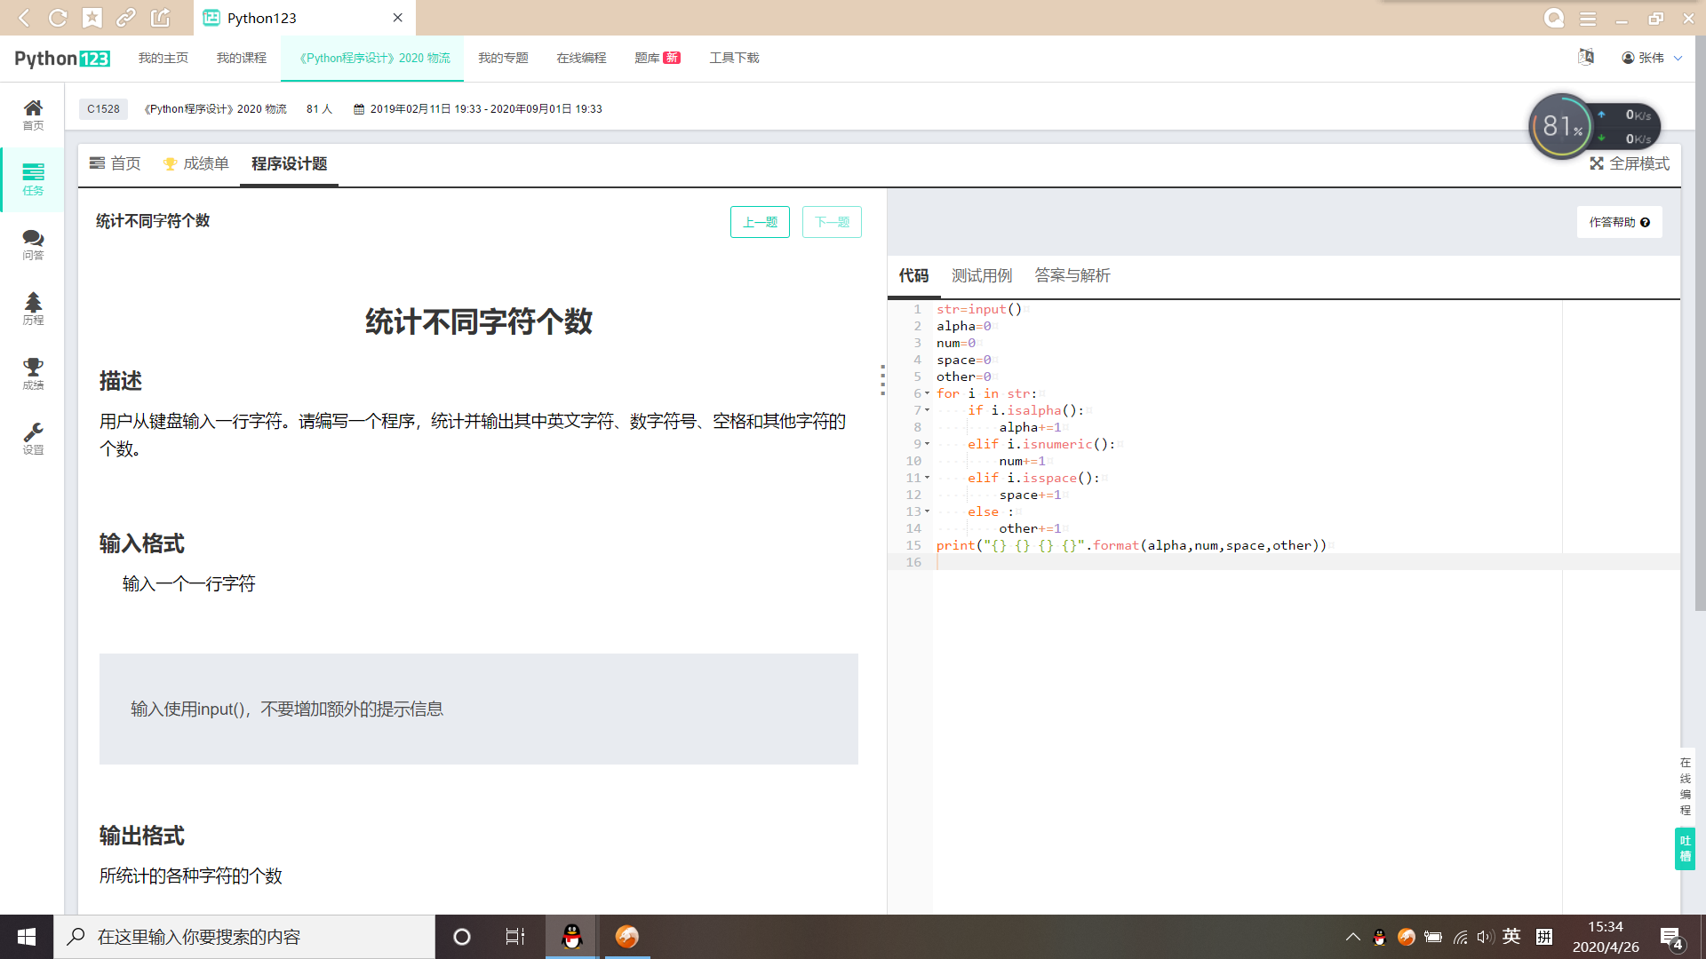Open the 成绩 trophy sidebar icon

click(33, 373)
